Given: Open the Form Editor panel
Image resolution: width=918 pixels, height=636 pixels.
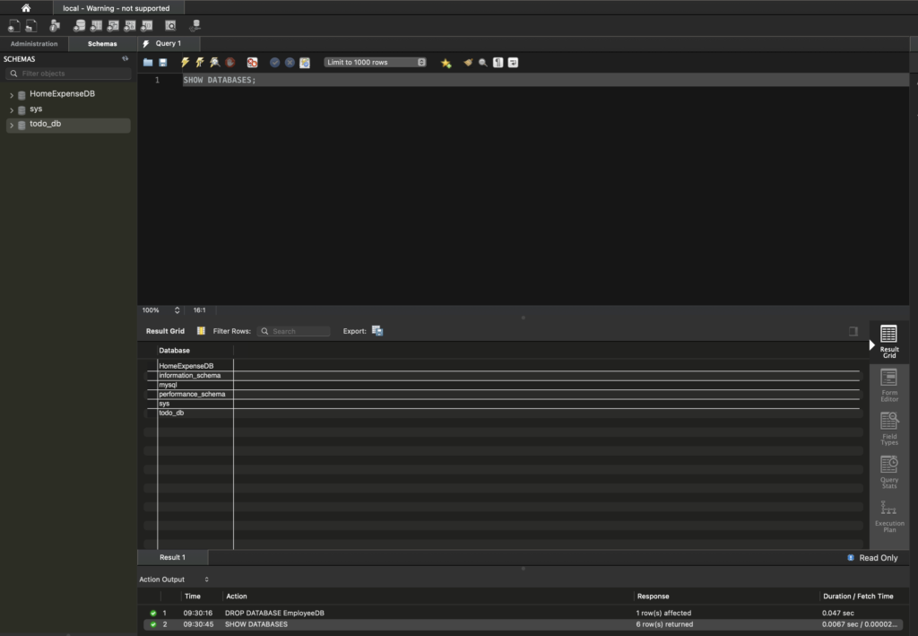Looking at the screenshot, I should tap(888, 386).
